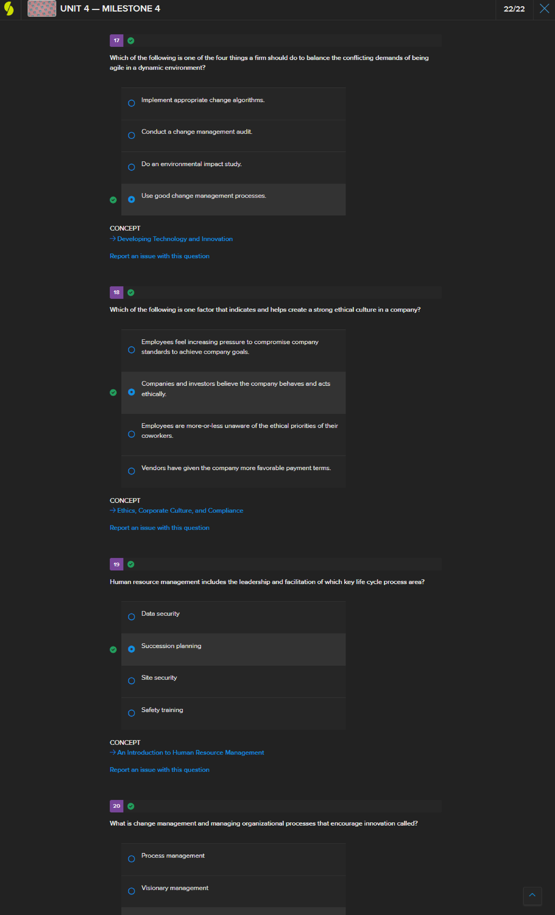This screenshot has width=555, height=915.
Task: Click the 22/22 score counter
Action: pos(514,9)
